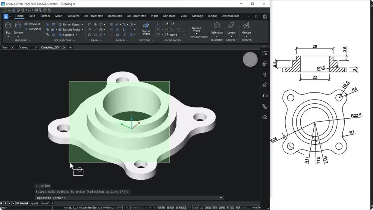Add a new drawing tab with plus button
Screen dimensions: 373x210
pos(70,48)
